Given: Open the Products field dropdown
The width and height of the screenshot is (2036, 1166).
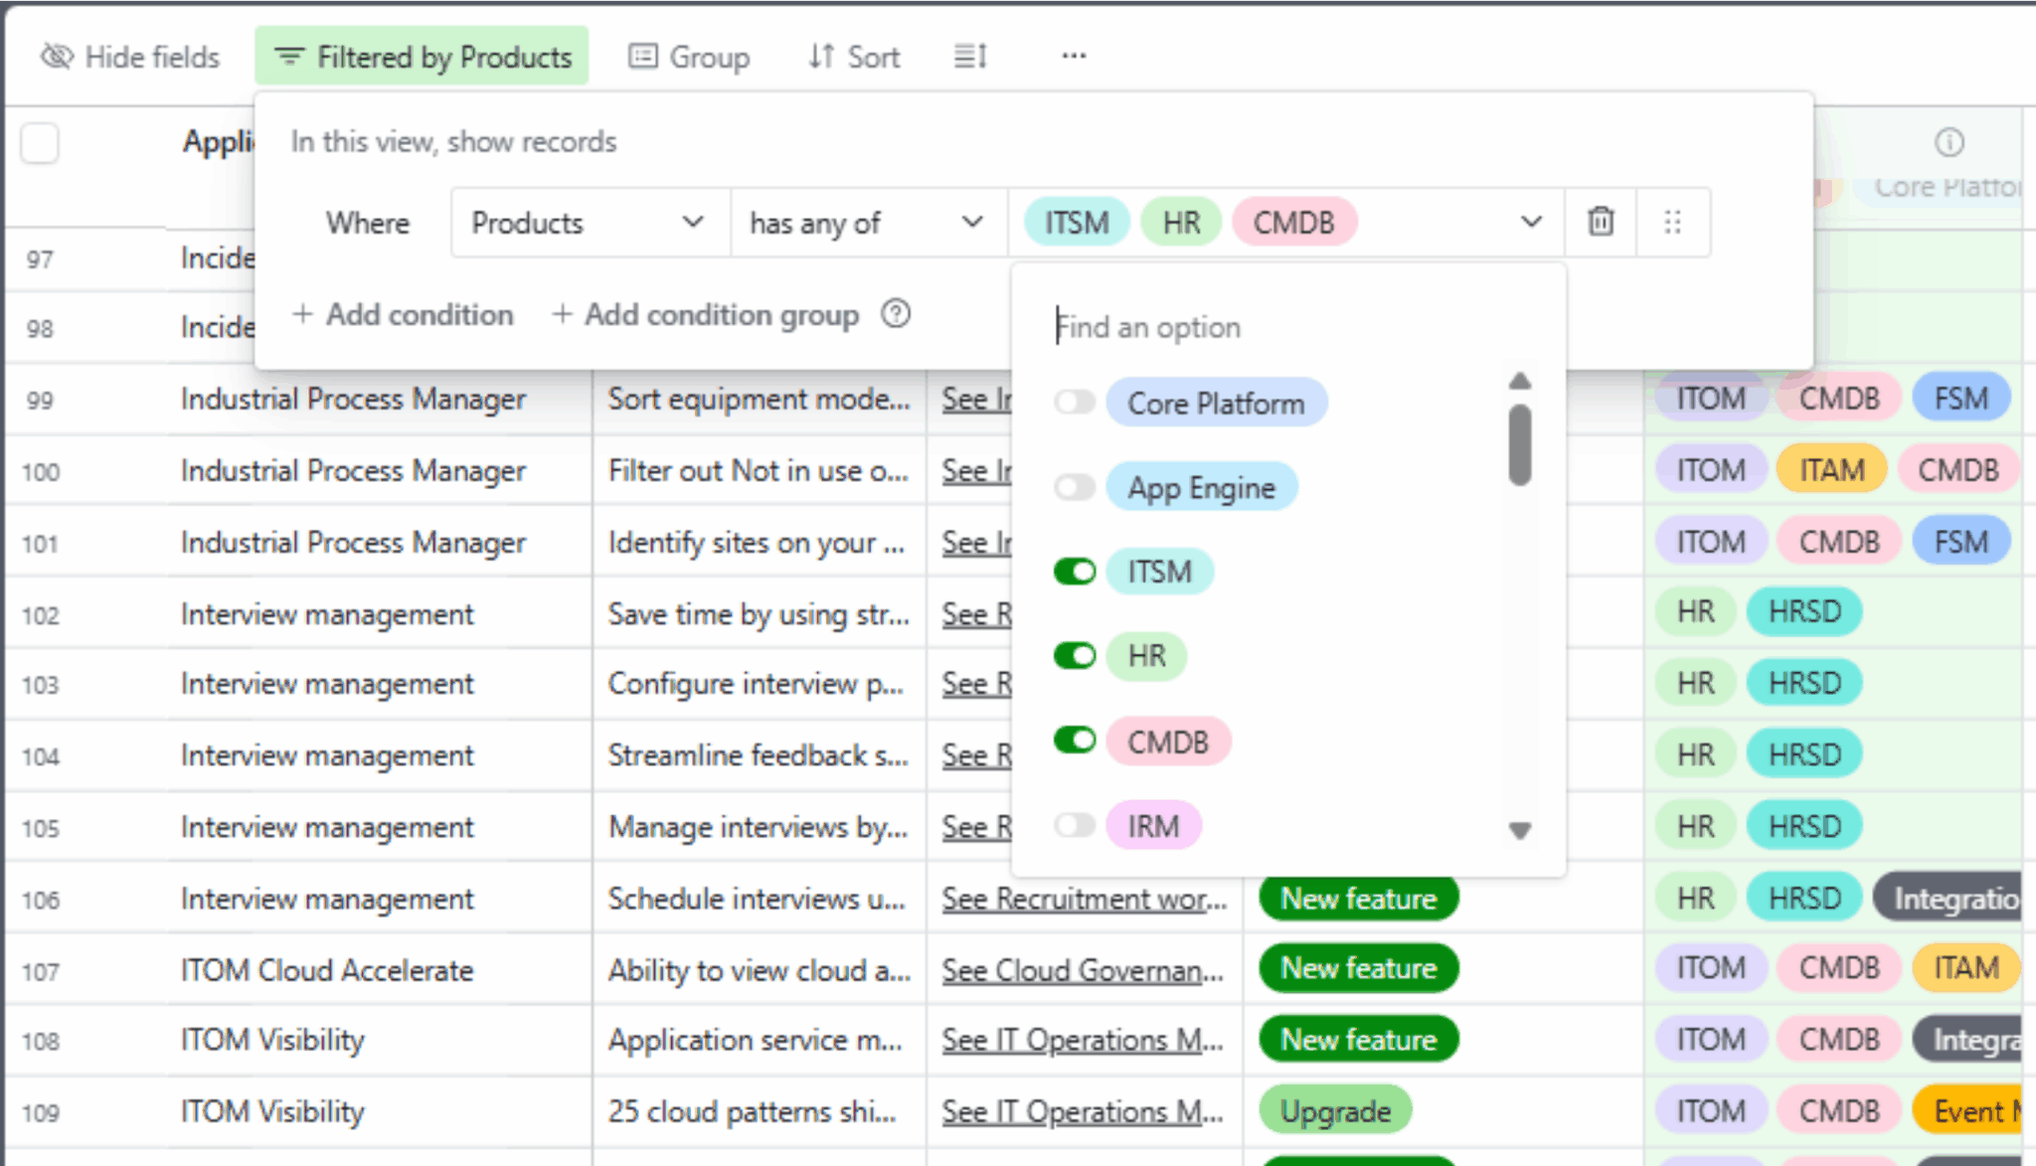Looking at the screenshot, I should (x=589, y=223).
